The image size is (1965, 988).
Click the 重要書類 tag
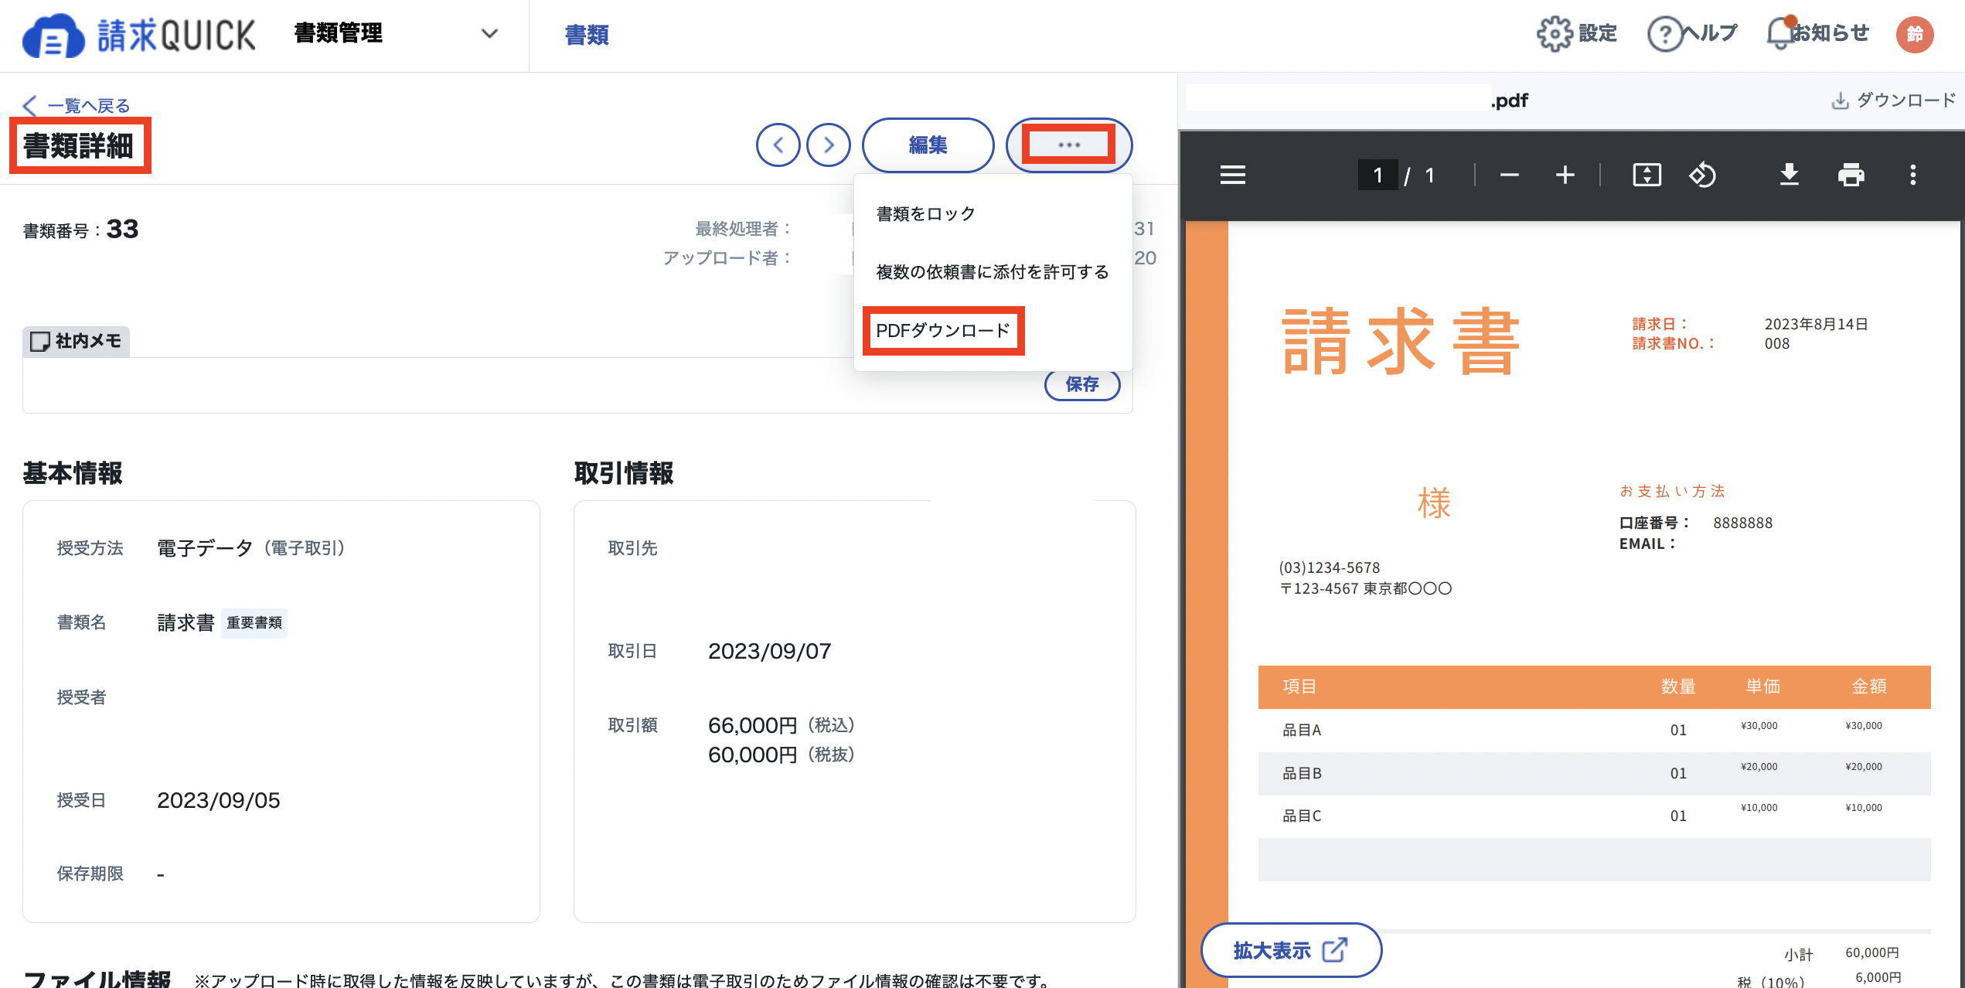click(x=254, y=623)
